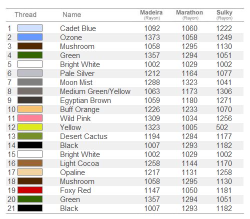Click Madeira code 1288 for Moon Mist
The width and height of the screenshot is (250, 219).
152,82
